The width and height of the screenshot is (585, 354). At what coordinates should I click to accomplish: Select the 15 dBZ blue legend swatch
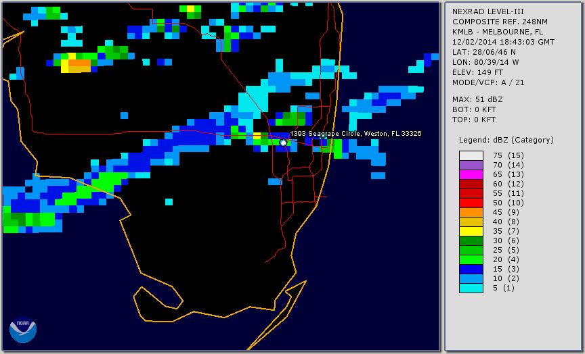click(x=471, y=269)
